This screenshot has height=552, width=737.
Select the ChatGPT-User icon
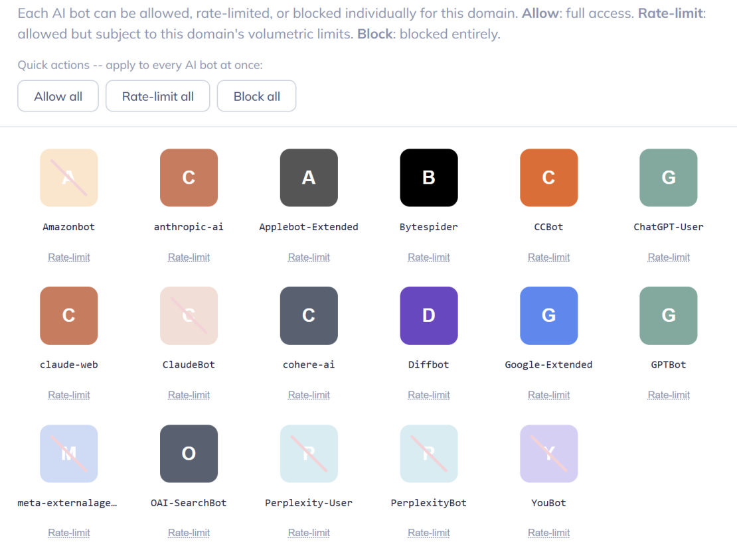pos(669,178)
